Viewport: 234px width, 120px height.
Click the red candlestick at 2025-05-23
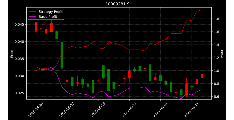[x=129, y=74]
